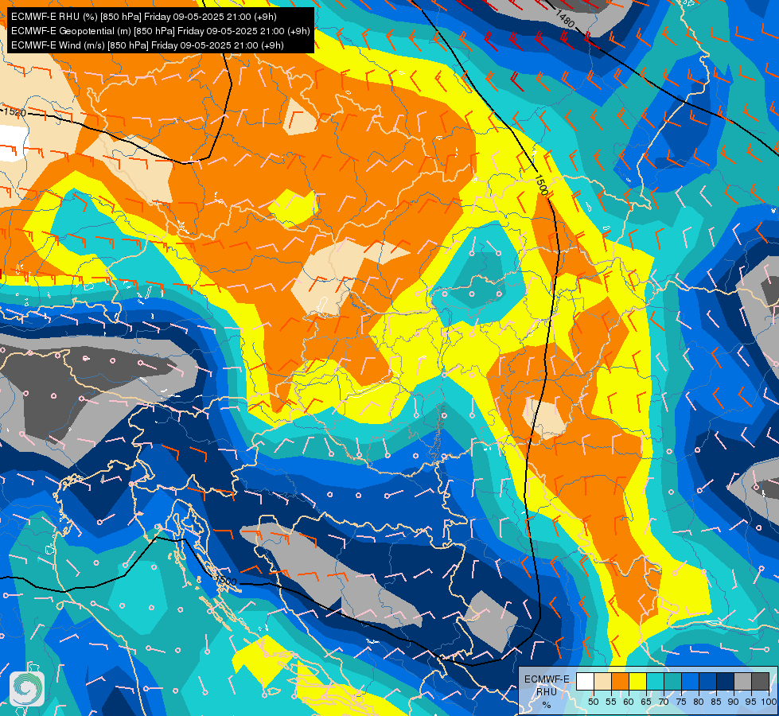Select the bright blue 75–80% legend swatch

pyautogui.click(x=690, y=681)
